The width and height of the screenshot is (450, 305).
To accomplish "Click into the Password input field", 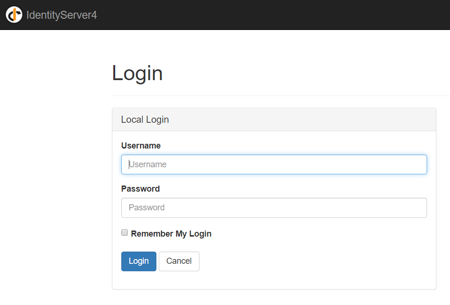I will tap(274, 208).
